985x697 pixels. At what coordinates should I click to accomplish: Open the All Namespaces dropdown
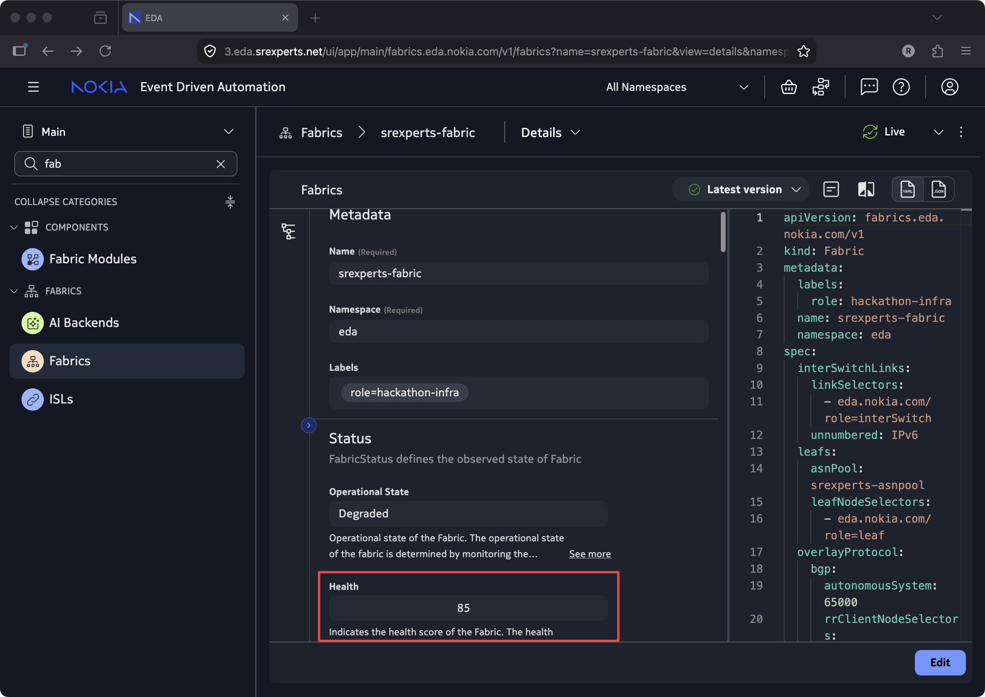click(x=677, y=87)
